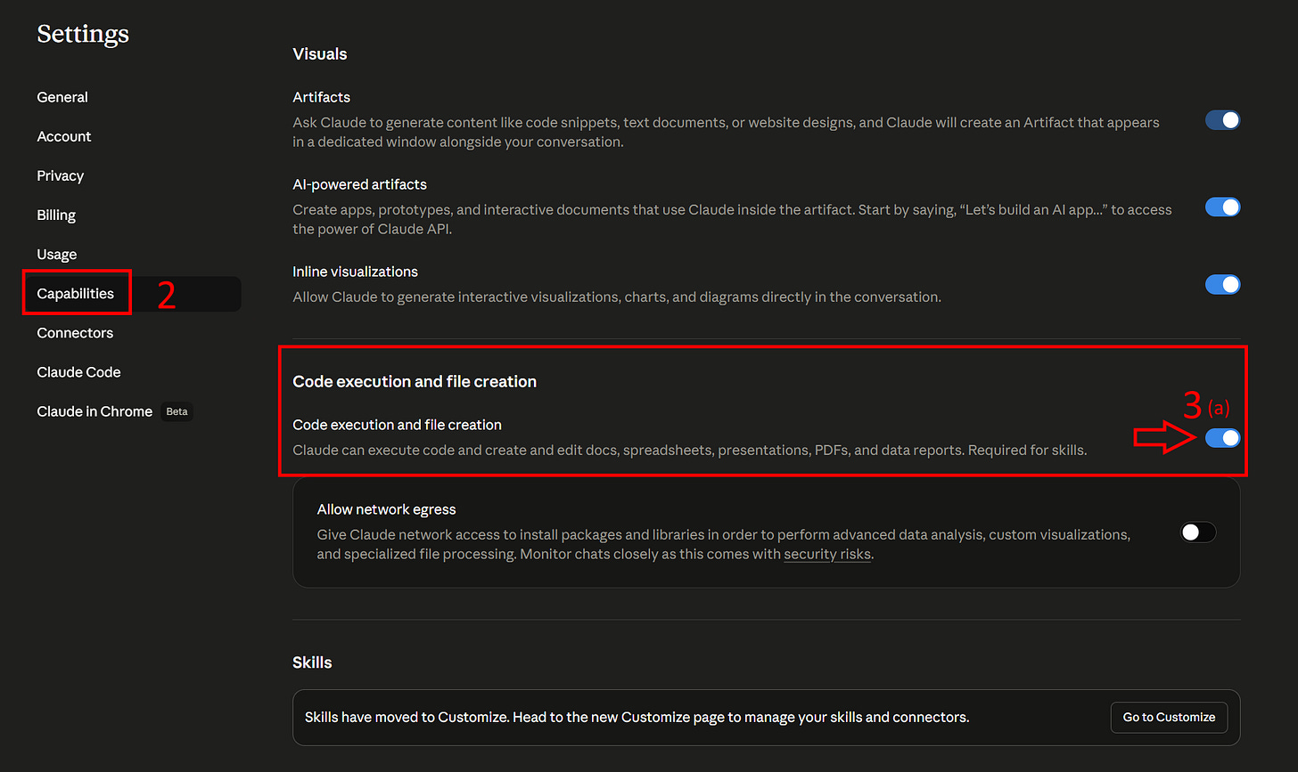This screenshot has height=772, width=1298.
Task: Open the Account settings section
Action: click(64, 136)
